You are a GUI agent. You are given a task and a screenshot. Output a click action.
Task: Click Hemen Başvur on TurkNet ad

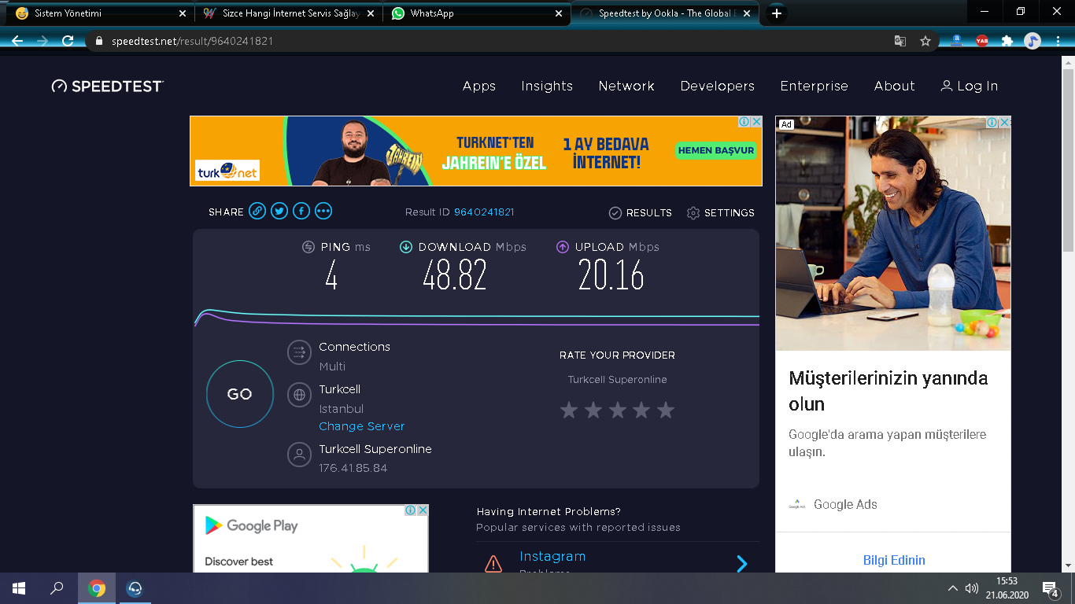point(716,150)
